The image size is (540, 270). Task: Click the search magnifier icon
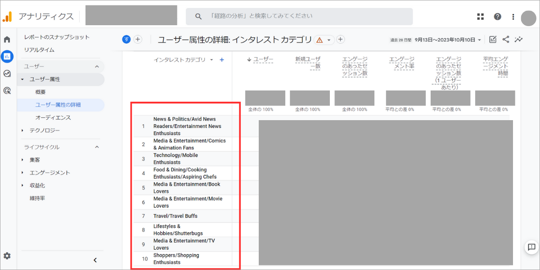coord(198,17)
